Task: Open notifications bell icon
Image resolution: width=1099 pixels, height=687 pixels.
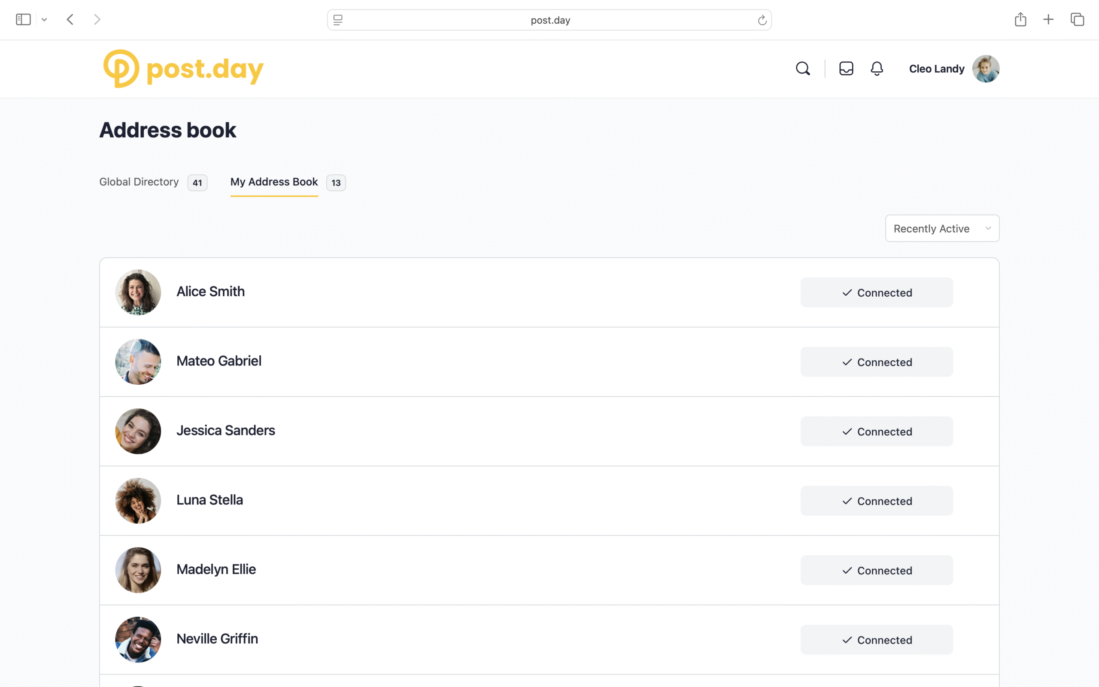Action: (877, 69)
